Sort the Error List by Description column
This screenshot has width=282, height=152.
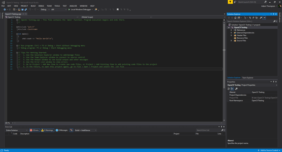[25, 134]
